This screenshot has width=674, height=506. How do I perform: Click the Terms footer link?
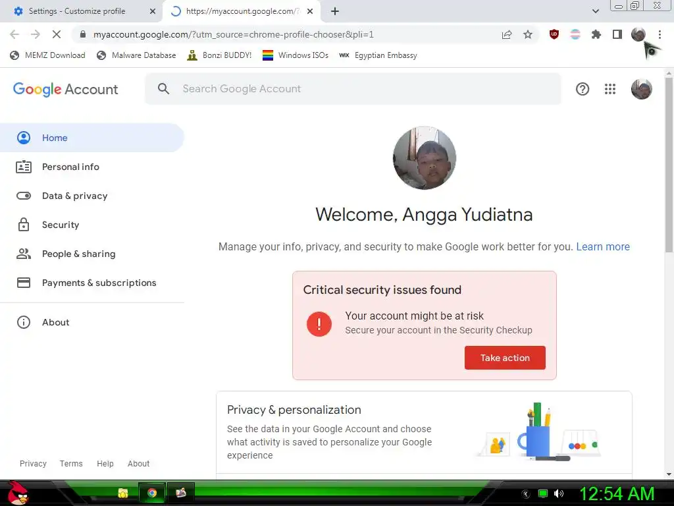pyautogui.click(x=71, y=463)
